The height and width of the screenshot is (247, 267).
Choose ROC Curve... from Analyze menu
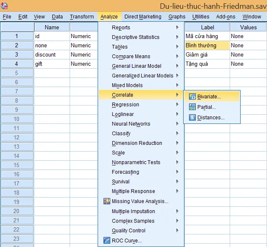[x=141, y=241]
